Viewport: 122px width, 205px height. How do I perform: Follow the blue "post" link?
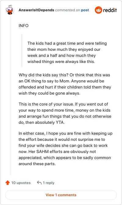coord(85,10)
